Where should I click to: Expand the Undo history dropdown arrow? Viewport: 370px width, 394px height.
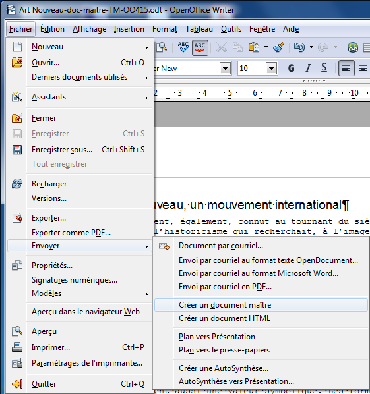pyautogui.click(x=311, y=47)
